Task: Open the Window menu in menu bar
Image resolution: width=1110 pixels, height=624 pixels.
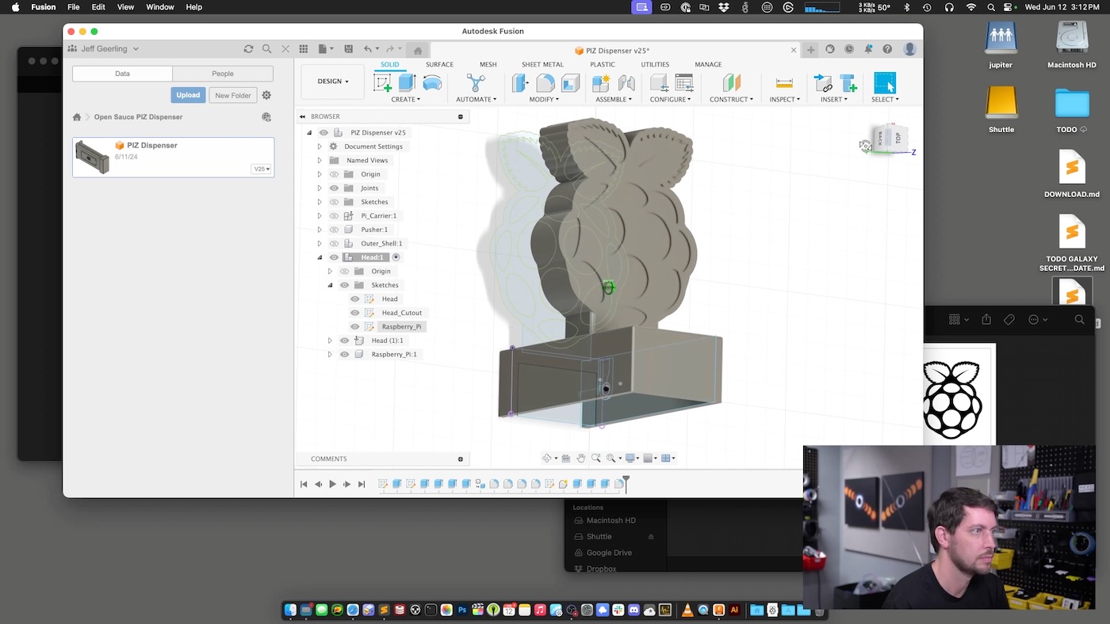Action: point(160,7)
